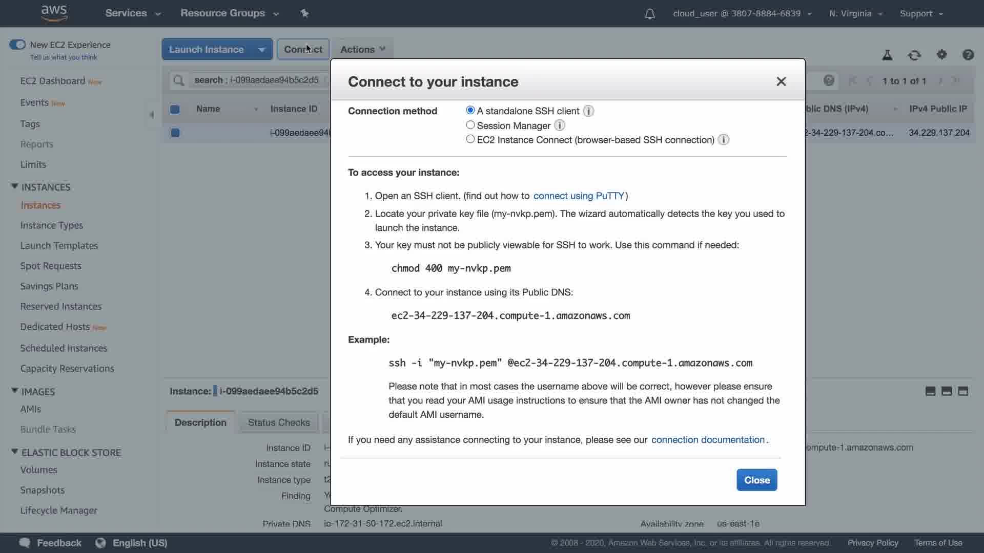Click the Close button in dialog
The height and width of the screenshot is (553, 984).
(x=756, y=480)
